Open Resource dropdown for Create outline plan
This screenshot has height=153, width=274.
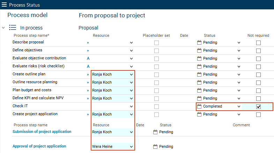point(132,75)
